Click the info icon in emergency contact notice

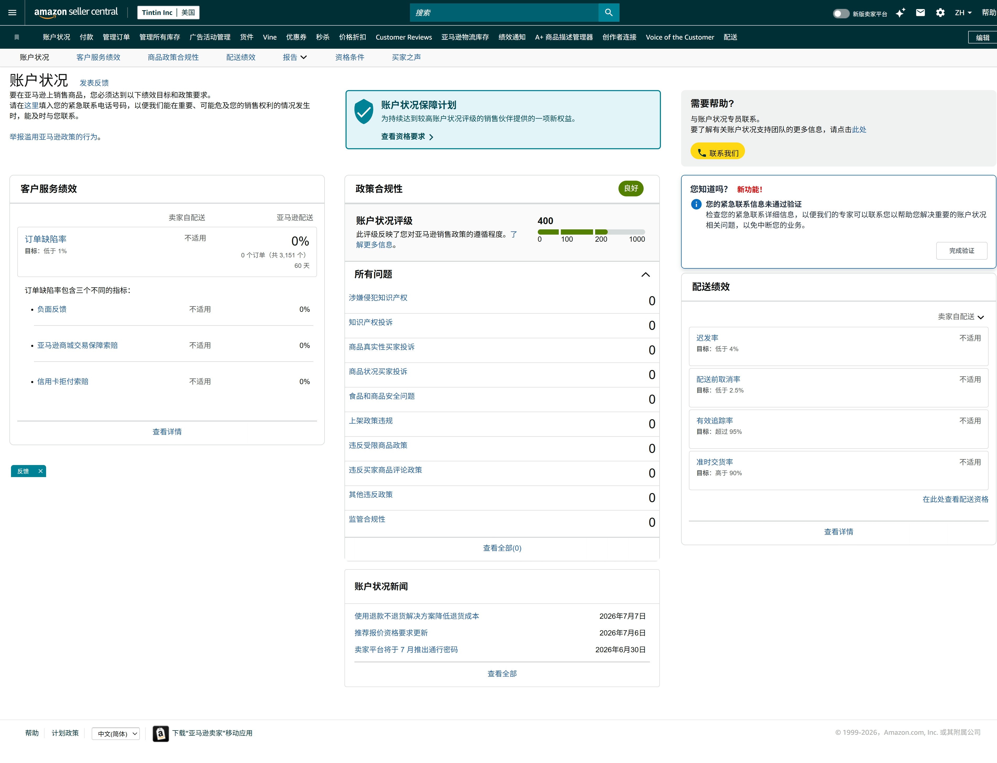[x=696, y=204]
